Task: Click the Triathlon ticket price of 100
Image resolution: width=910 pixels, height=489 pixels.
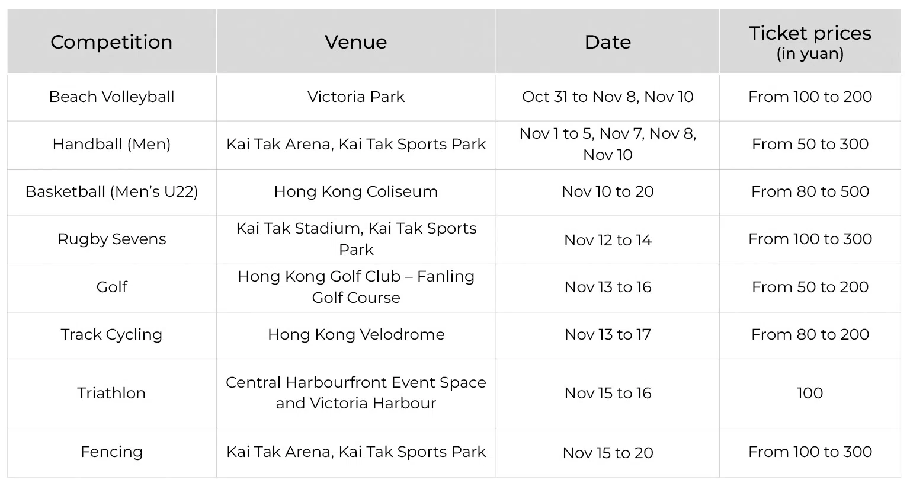Action: point(809,393)
